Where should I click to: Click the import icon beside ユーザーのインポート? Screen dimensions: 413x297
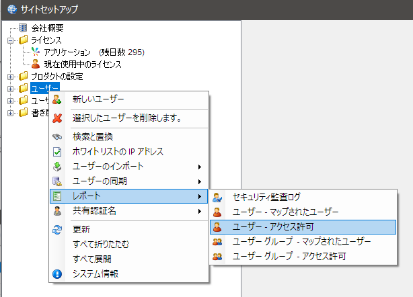[x=57, y=167]
